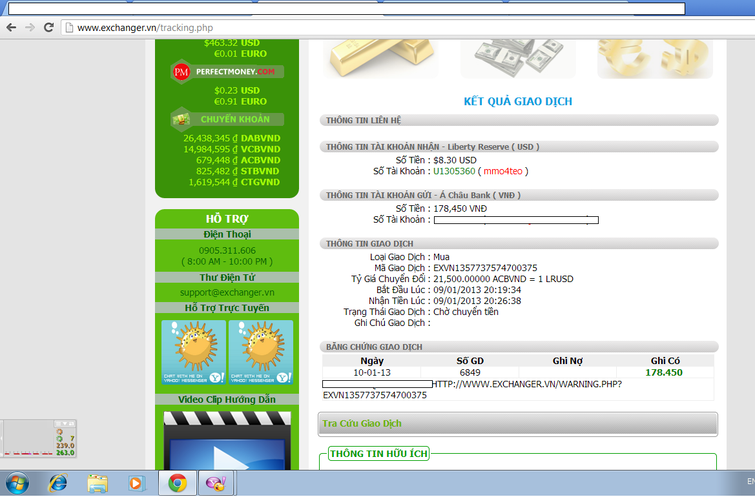755x497 pixels.
Task: Click the gold bars banner image
Action: click(380, 59)
